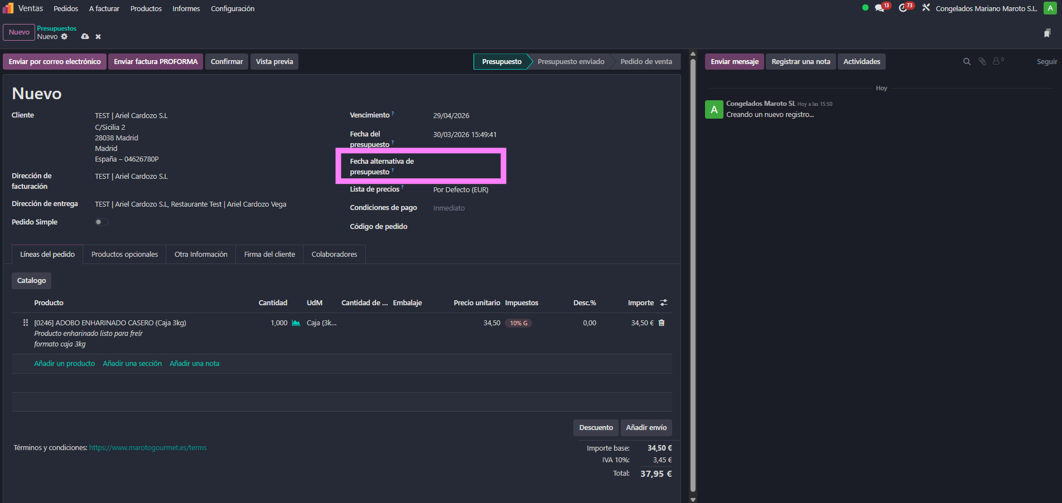Discard changes with the X icon
This screenshot has height=503, width=1062.
tap(98, 37)
